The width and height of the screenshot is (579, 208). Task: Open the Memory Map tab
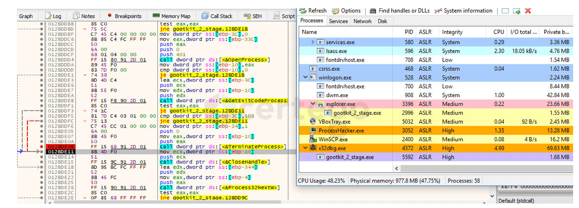coord(171,16)
